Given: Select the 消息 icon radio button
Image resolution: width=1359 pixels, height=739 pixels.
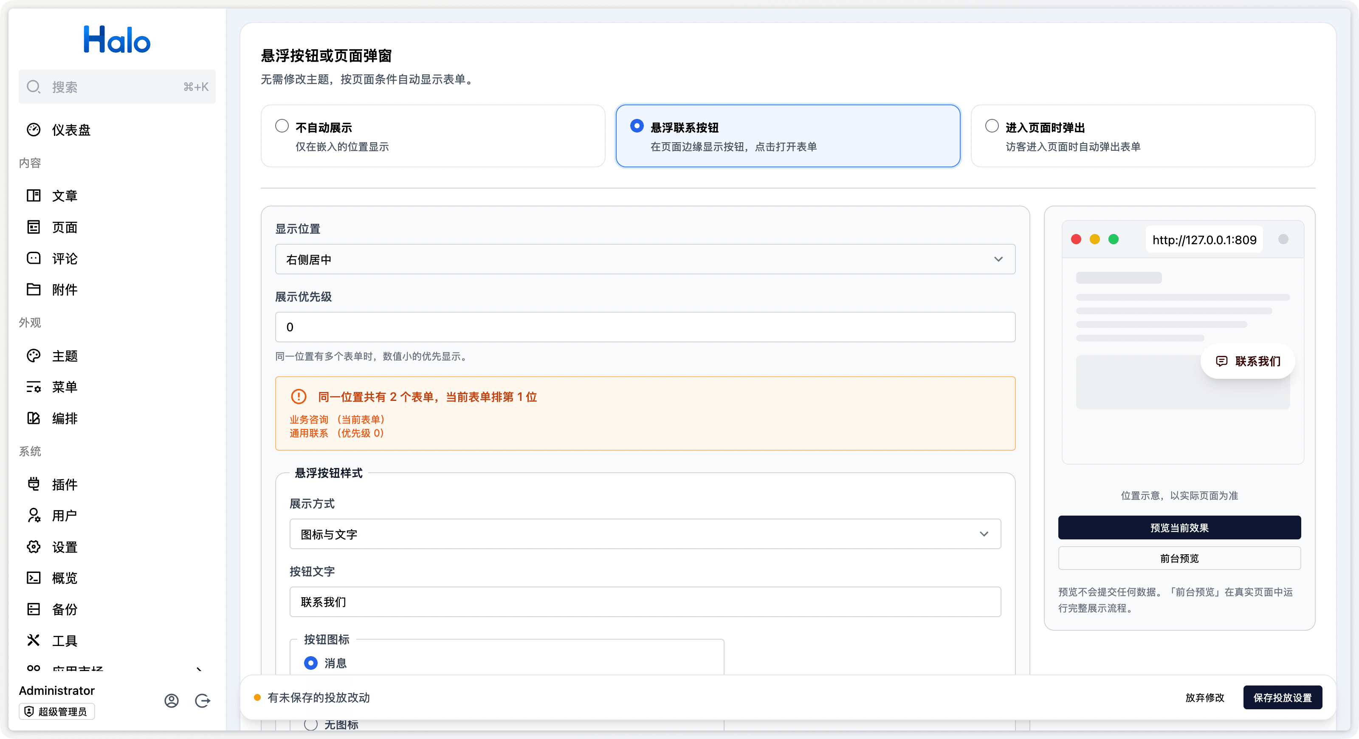Looking at the screenshot, I should (311, 663).
